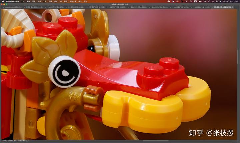Open the 选择 (Select) menu
Screen dimensions: 240x143
point(50,1)
